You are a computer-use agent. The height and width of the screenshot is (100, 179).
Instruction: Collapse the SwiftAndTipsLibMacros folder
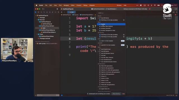[x=39, y=30]
